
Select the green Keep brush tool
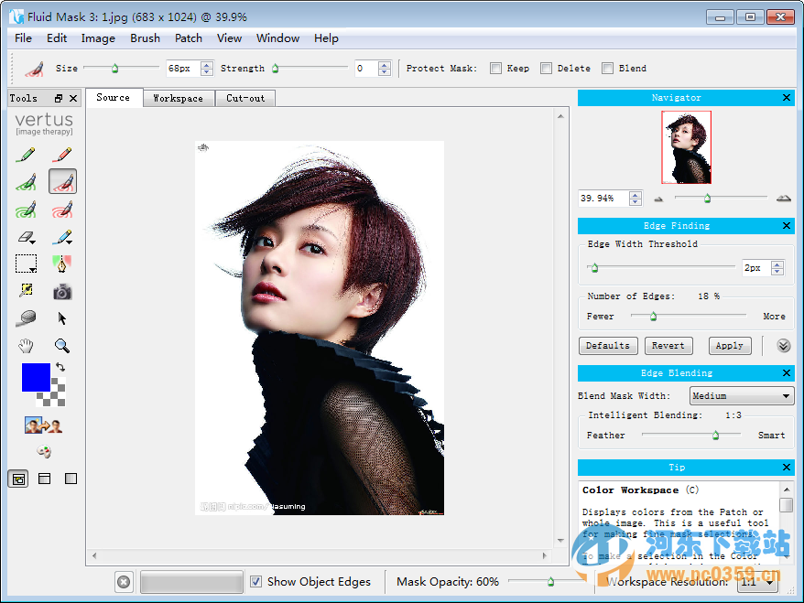pyautogui.click(x=27, y=181)
